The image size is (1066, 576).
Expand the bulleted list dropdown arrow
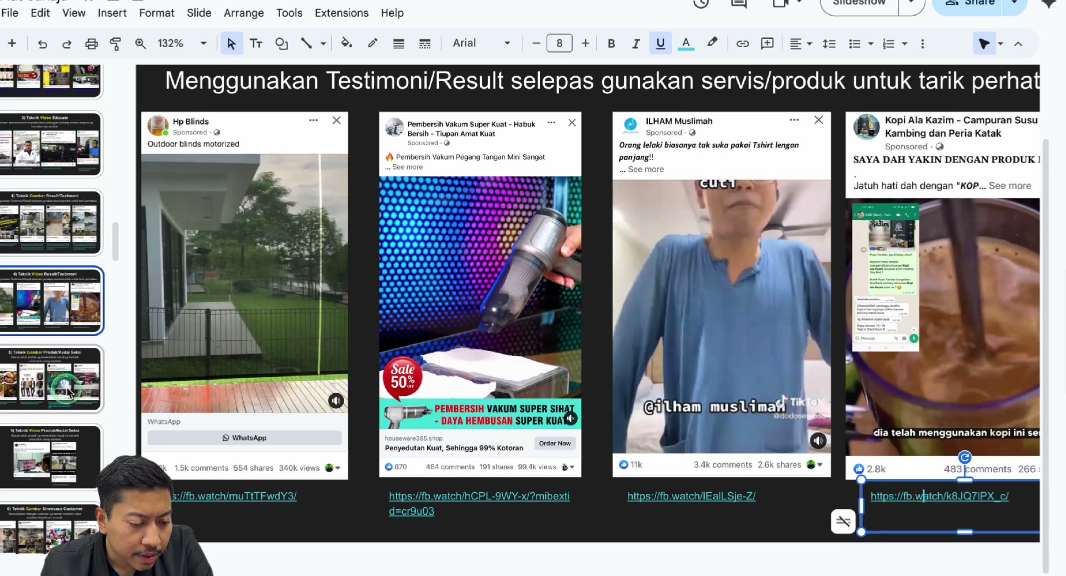[x=871, y=44]
